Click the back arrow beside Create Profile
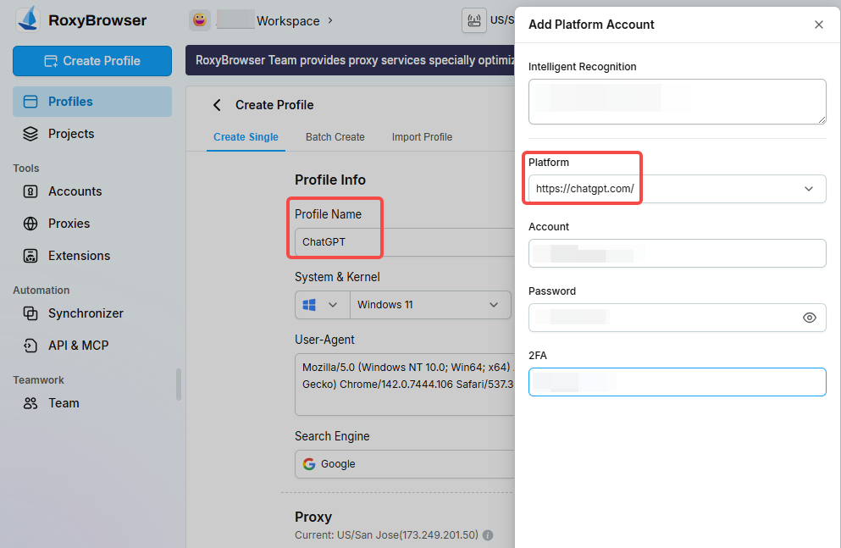 (217, 105)
